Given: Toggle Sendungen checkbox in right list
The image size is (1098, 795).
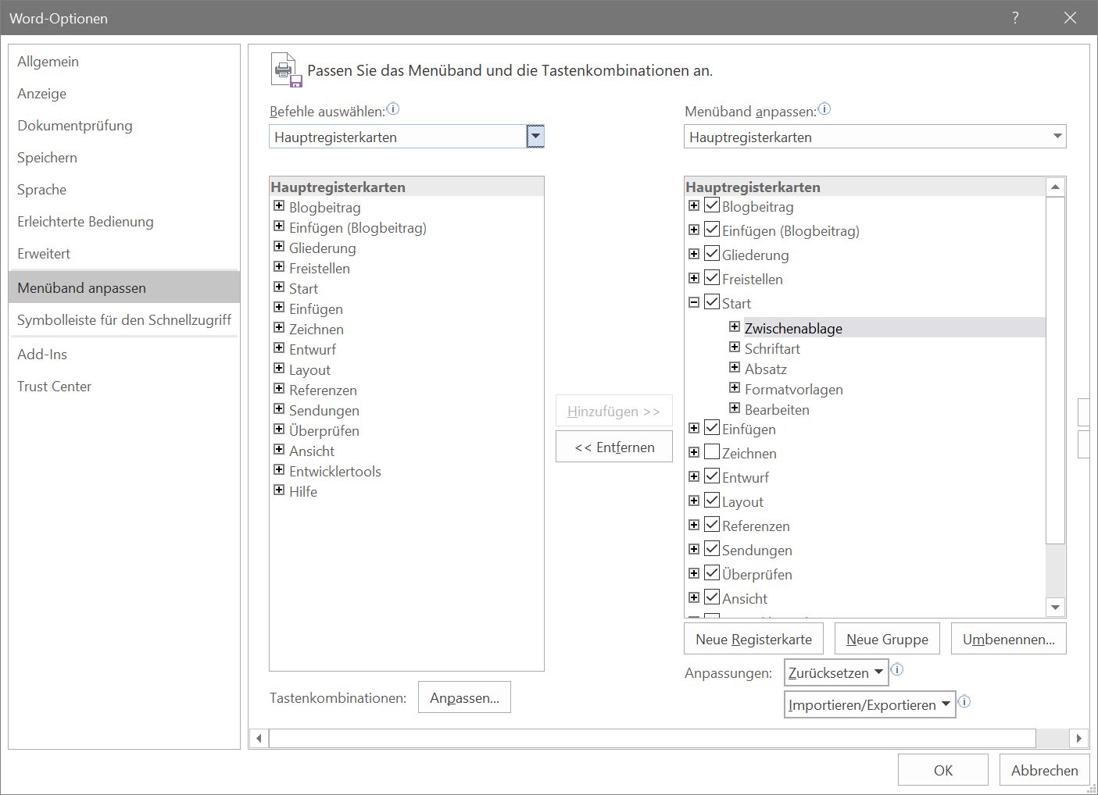Looking at the screenshot, I should coord(712,550).
